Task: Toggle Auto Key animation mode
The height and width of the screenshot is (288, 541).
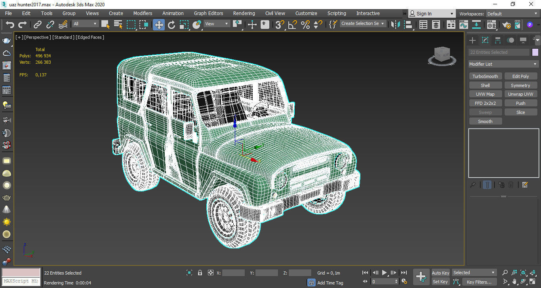Action: click(x=440, y=273)
